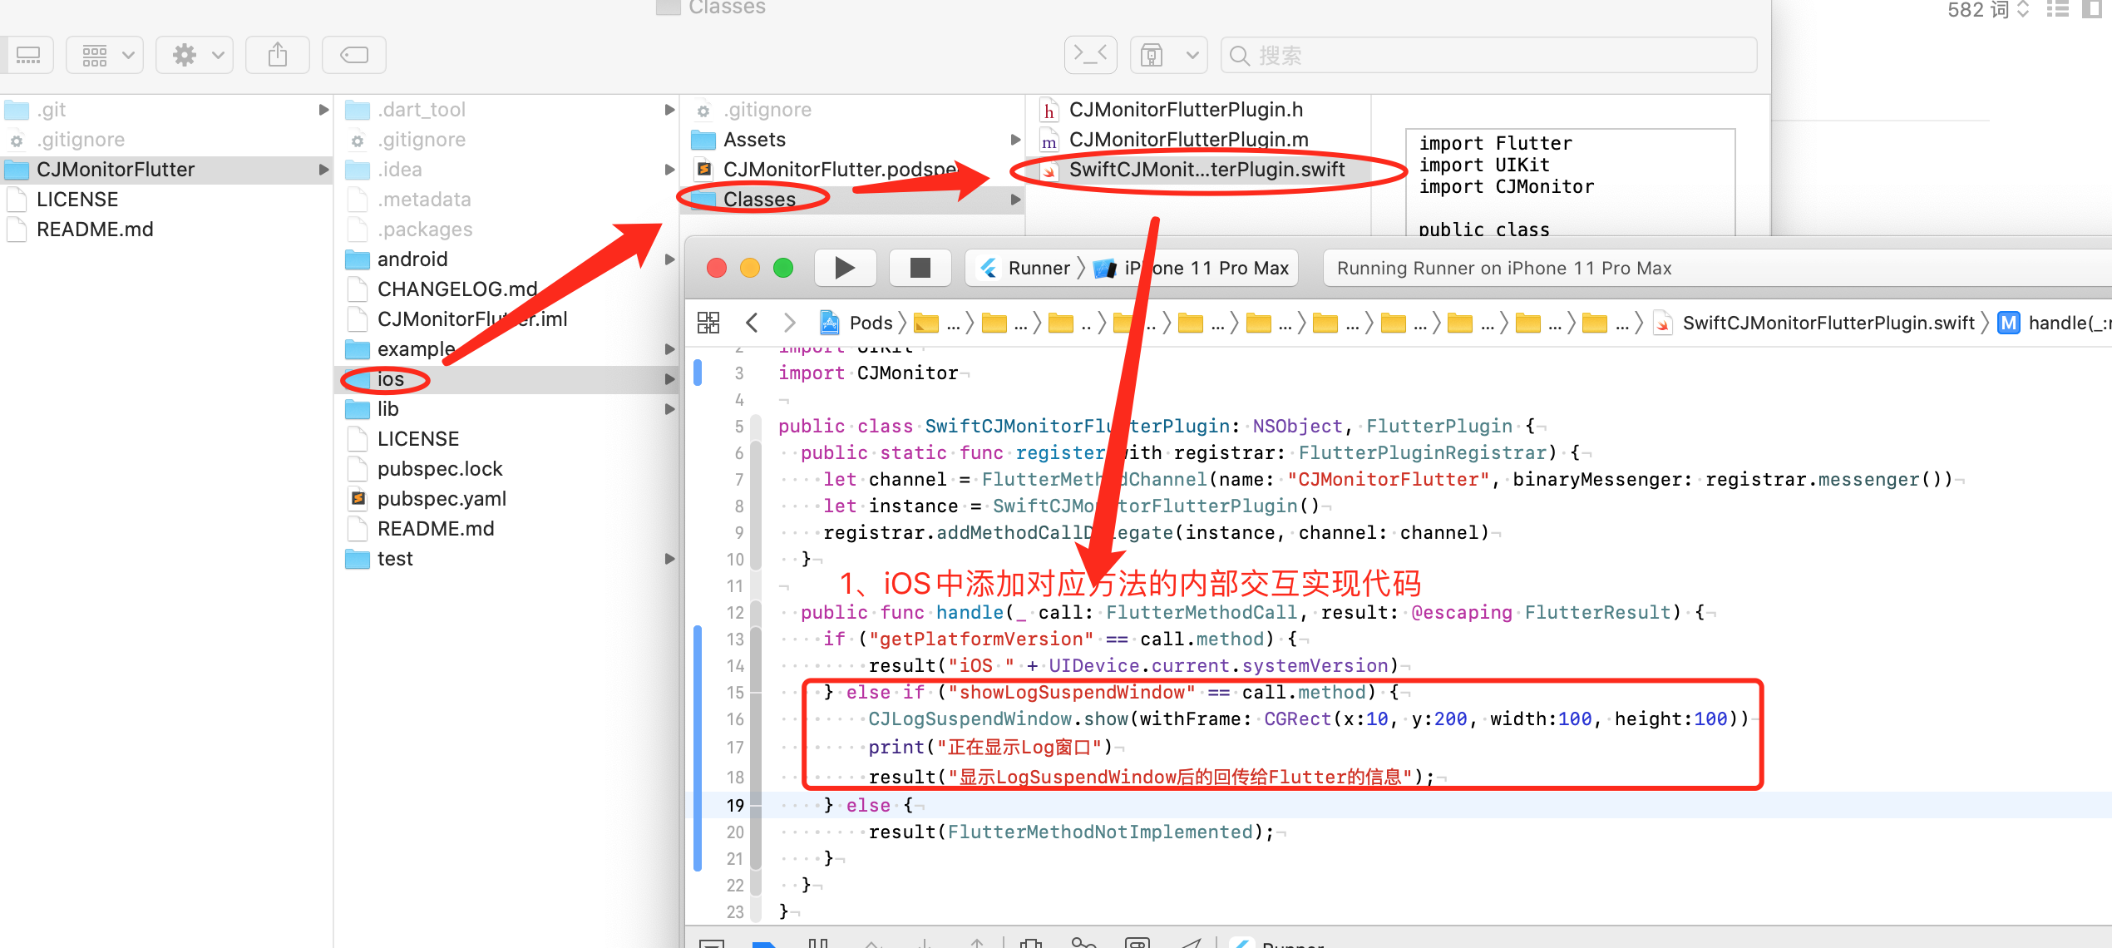Click the Finder view mode button

[27, 55]
